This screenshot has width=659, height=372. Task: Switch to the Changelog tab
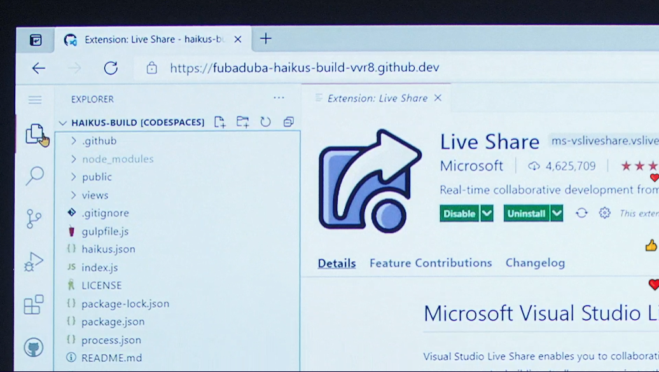535,263
